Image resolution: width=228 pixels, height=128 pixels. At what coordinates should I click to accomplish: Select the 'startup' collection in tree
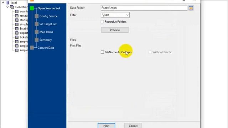pos(24,20)
